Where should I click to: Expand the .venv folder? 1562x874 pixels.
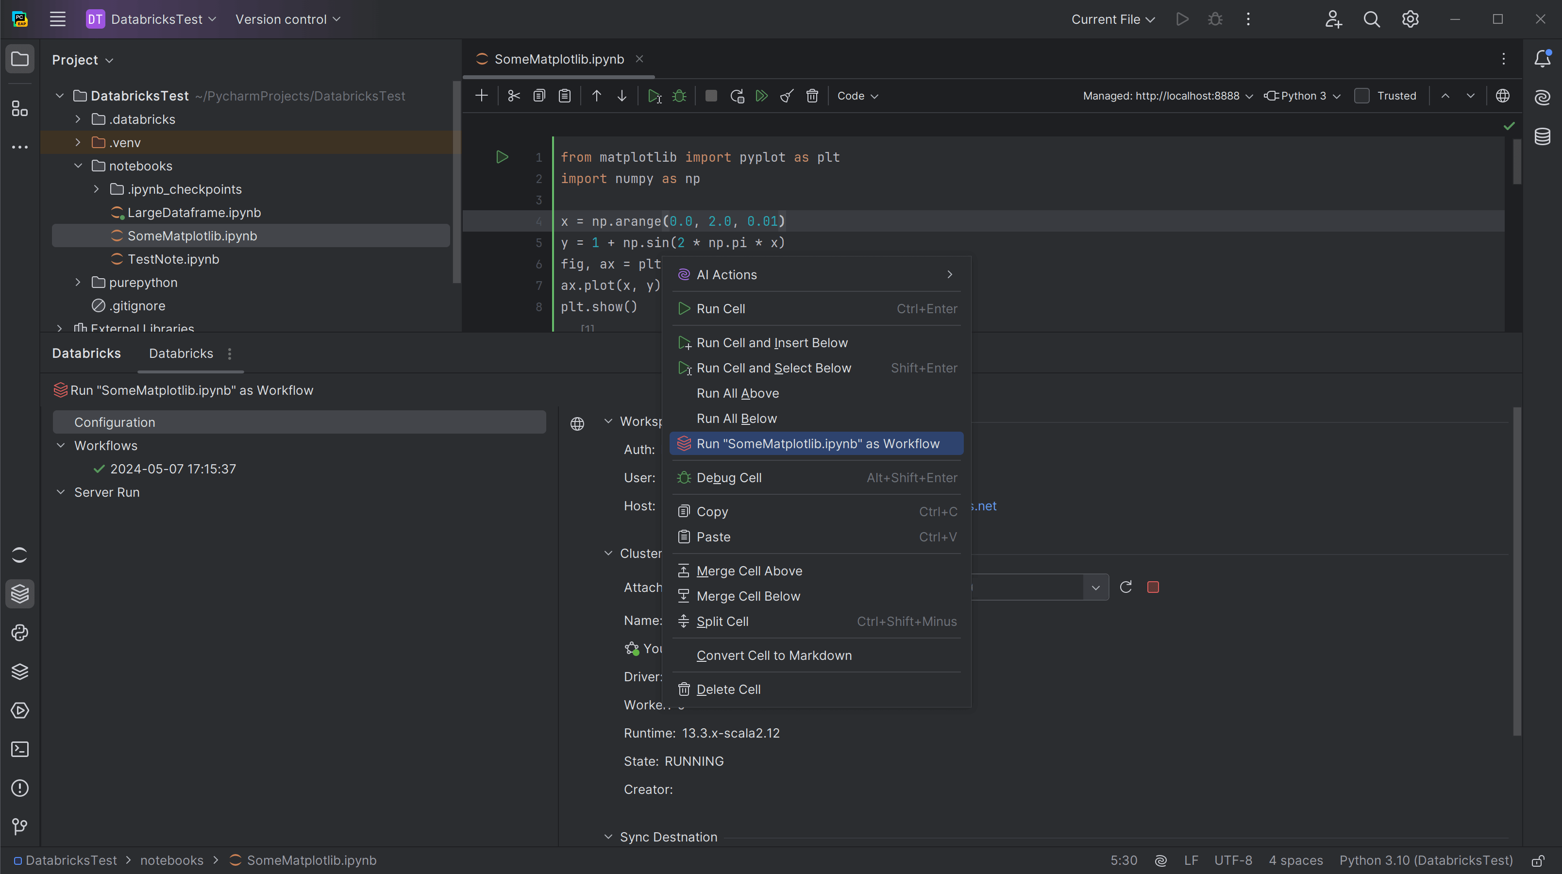[x=78, y=143]
